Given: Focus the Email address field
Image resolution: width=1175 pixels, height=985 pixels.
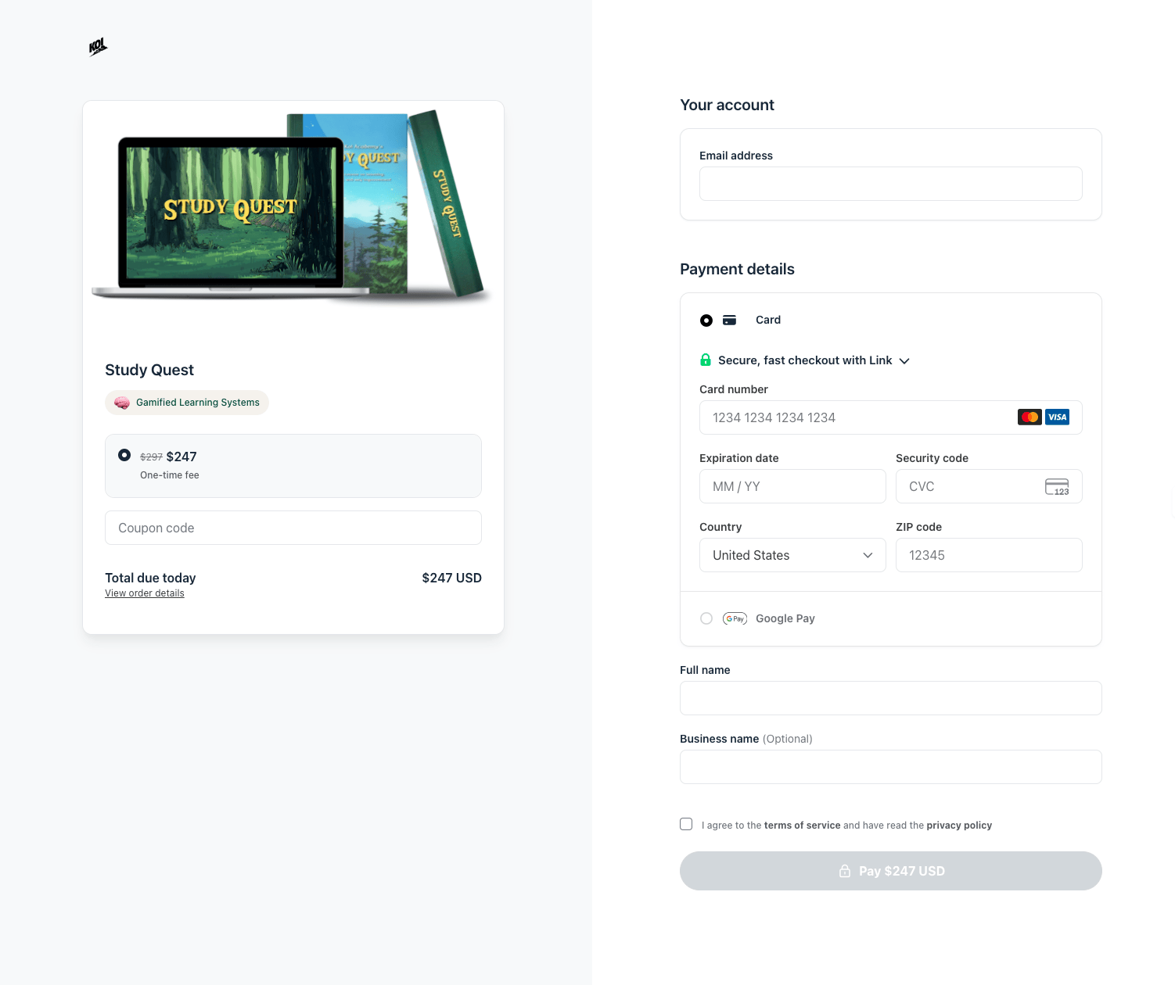Looking at the screenshot, I should 891,184.
